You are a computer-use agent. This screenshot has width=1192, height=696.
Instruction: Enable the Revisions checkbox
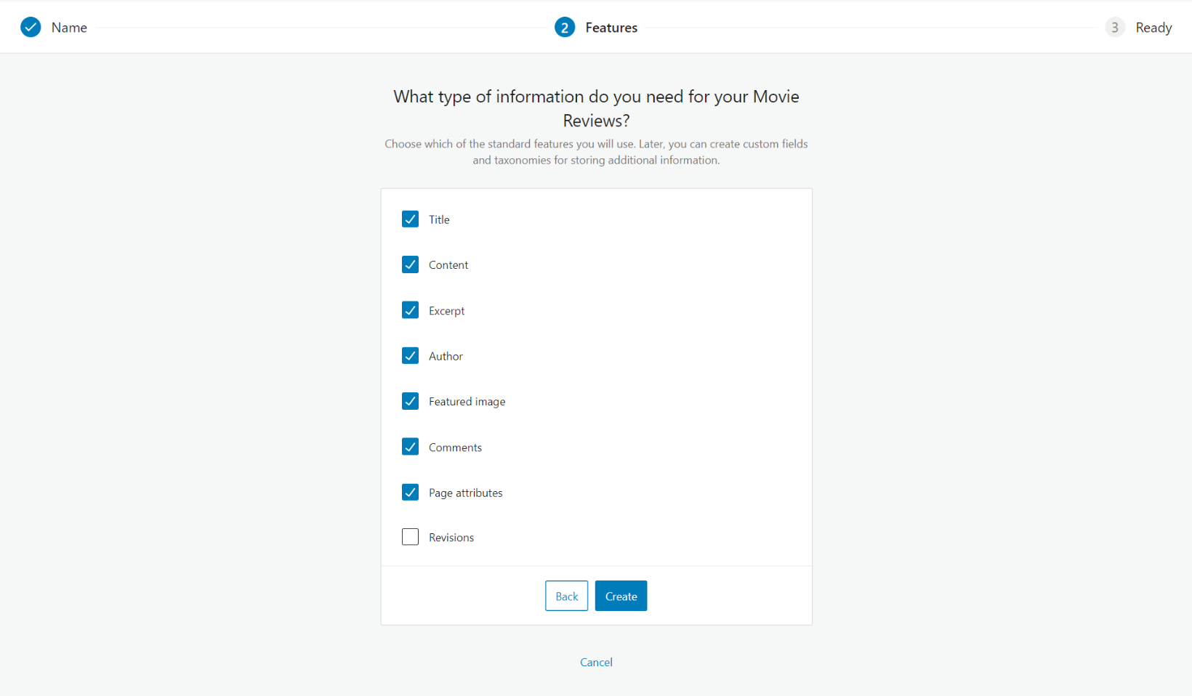point(410,537)
